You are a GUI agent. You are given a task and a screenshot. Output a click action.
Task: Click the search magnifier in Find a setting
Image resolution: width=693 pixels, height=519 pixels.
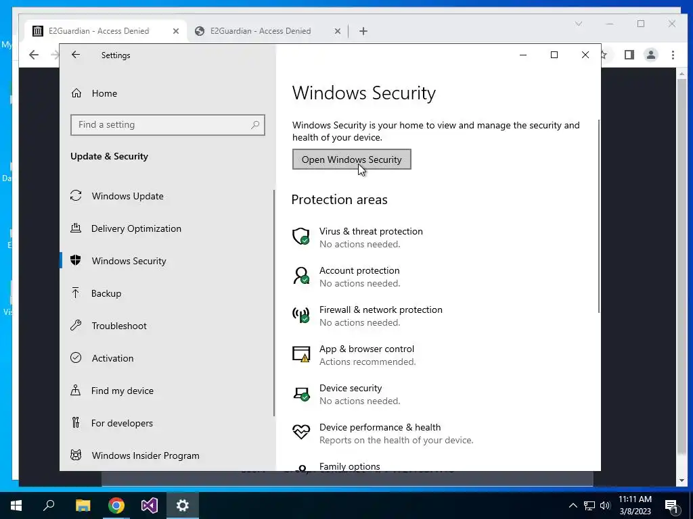pyautogui.click(x=255, y=125)
